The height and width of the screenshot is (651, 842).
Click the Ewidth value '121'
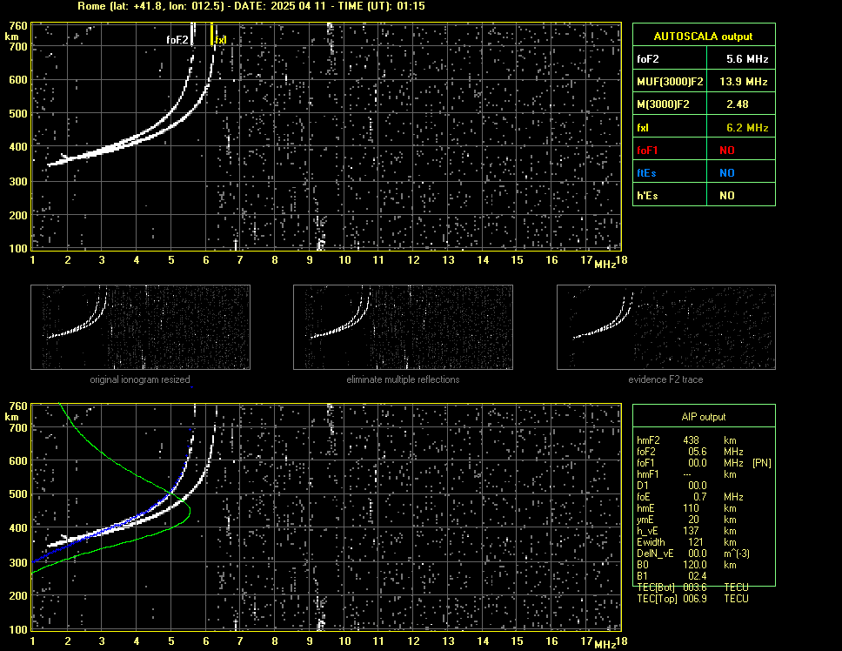pos(697,542)
